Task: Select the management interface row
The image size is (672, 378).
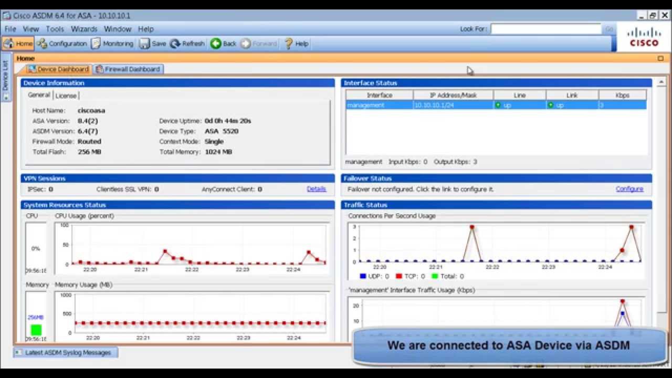Action: [x=496, y=105]
